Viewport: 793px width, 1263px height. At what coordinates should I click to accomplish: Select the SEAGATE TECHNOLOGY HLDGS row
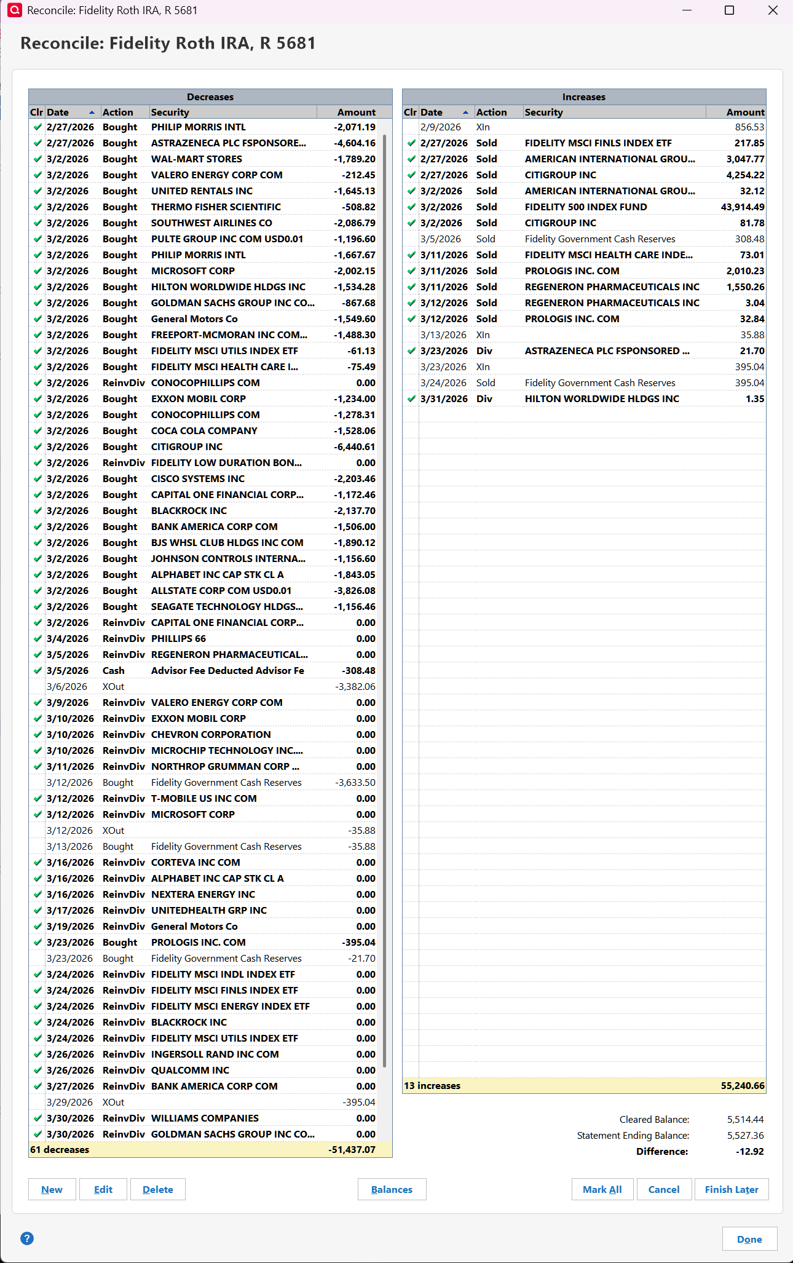tap(203, 606)
